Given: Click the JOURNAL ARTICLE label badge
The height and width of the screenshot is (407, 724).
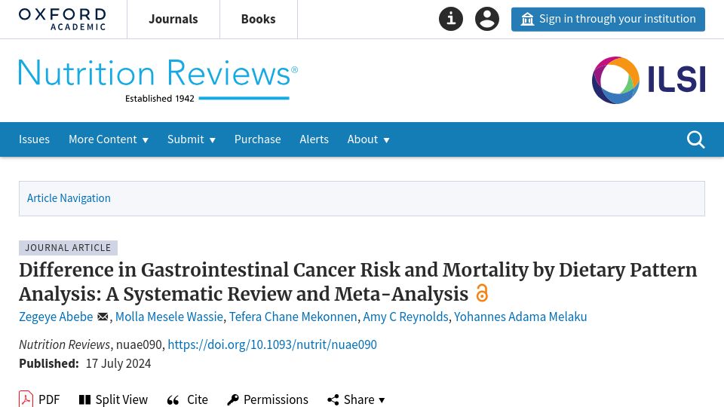Looking at the screenshot, I should click(69, 248).
